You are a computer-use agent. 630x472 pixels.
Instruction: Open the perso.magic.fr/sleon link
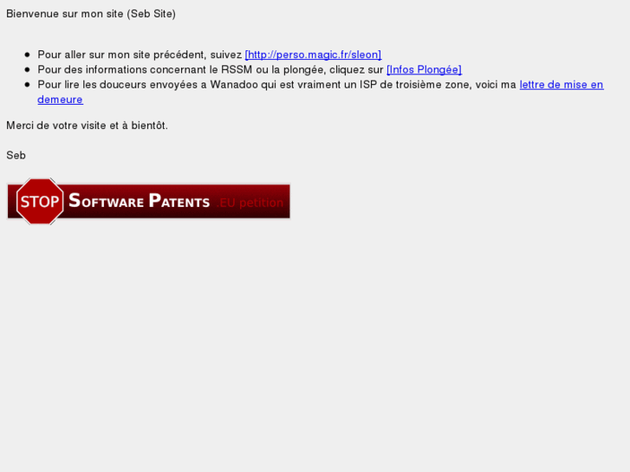pos(313,55)
